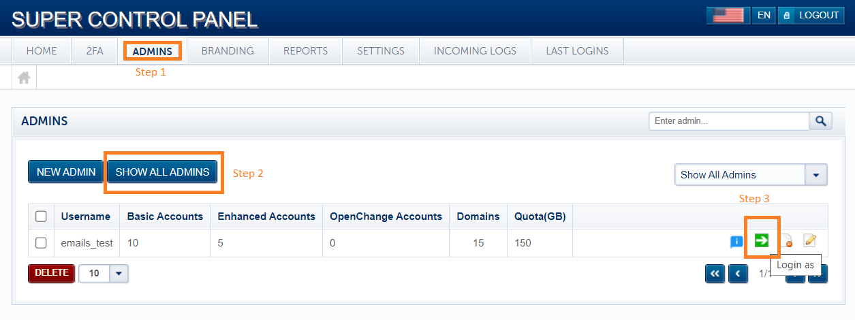Open the rows-per-page dropdown showing 10
Image resolution: width=855 pixels, height=320 pixels.
119,273
